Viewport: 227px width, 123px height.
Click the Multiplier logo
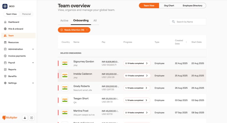click(x=10, y=118)
